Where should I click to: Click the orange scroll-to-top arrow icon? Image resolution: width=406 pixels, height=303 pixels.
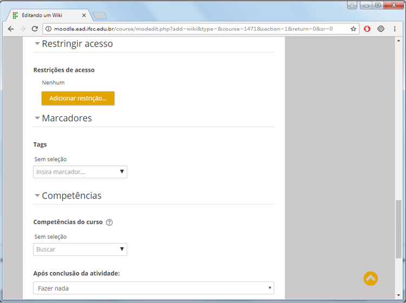pyautogui.click(x=370, y=279)
